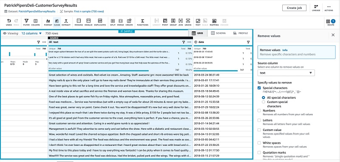The width and height of the screenshot is (340, 162).
Task: Open the Extract tool
Action: coord(66,22)
